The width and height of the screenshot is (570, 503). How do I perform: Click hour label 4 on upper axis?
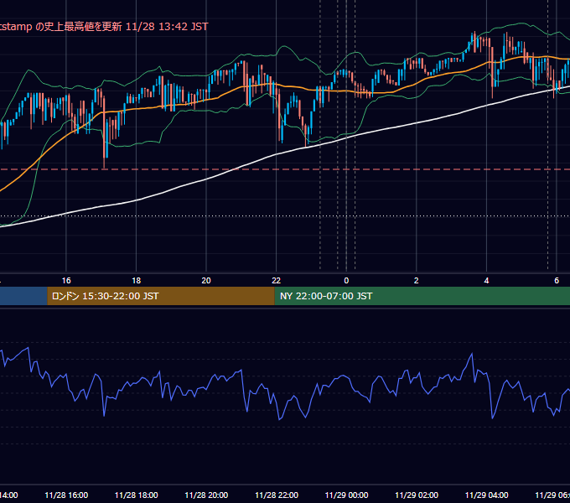tap(486, 281)
